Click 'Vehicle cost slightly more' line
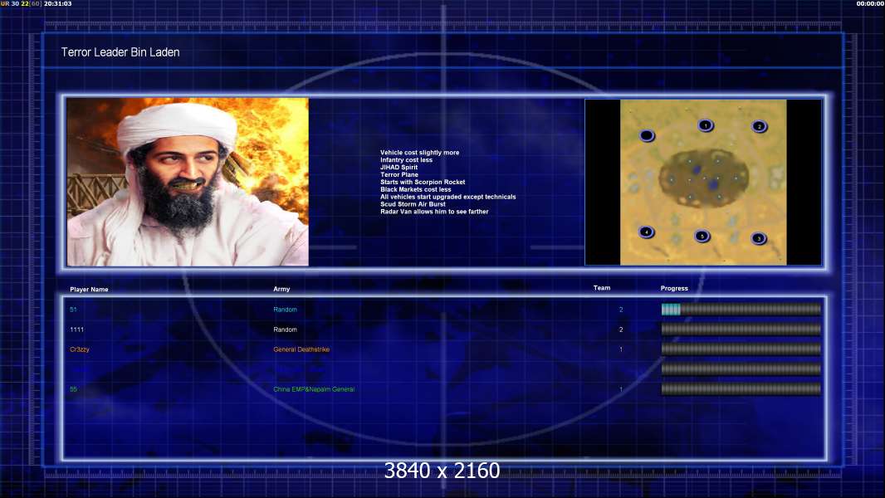The width and height of the screenshot is (885, 498). coord(419,152)
